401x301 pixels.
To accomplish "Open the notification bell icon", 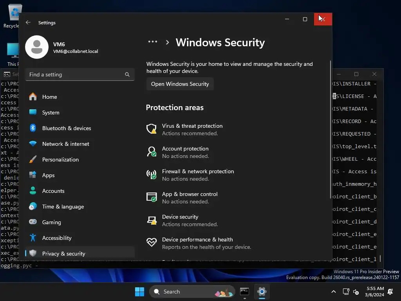I will (x=390, y=292).
